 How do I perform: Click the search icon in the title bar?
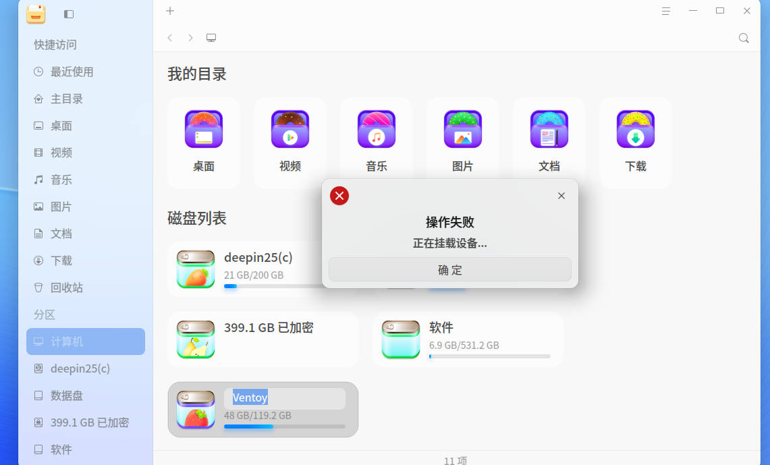click(x=744, y=38)
